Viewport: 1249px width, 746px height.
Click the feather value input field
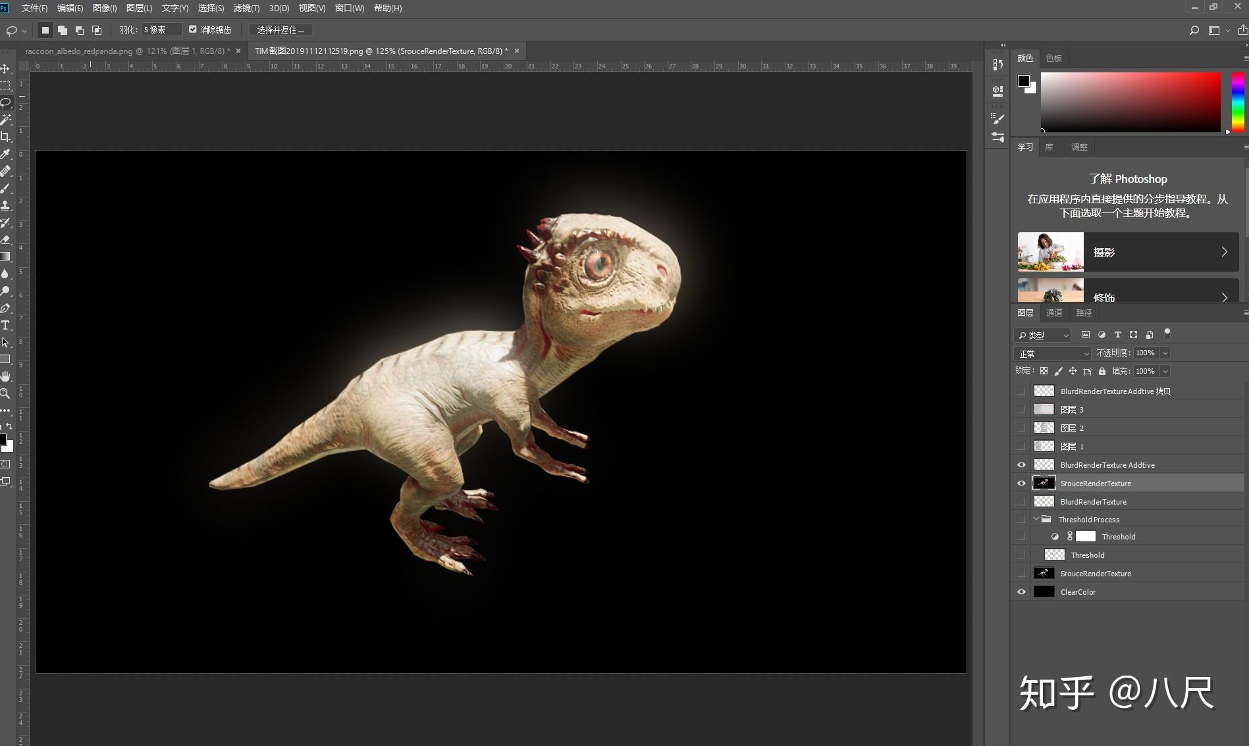[160, 30]
